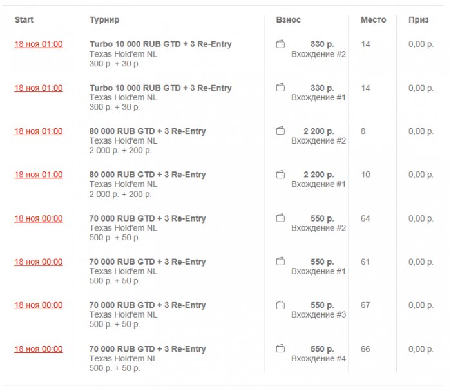The image size is (451, 391).
Task: Click wallet icon for 70 000 RUB entry #2
Action: [280, 218]
